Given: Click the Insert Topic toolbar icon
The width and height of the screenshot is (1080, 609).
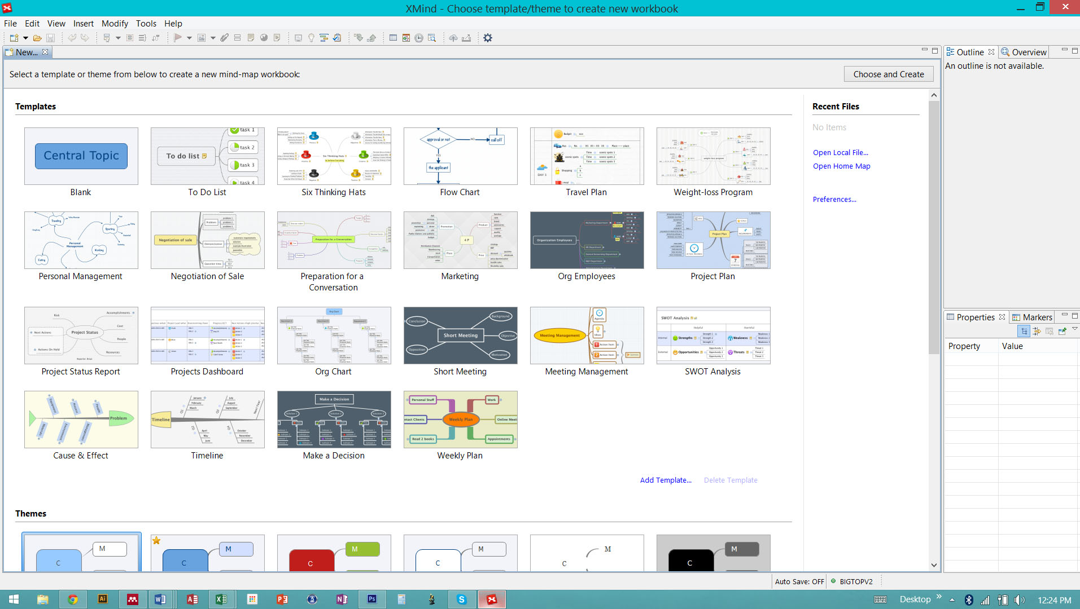Looking at the screenshot, I should pos(106,38).
